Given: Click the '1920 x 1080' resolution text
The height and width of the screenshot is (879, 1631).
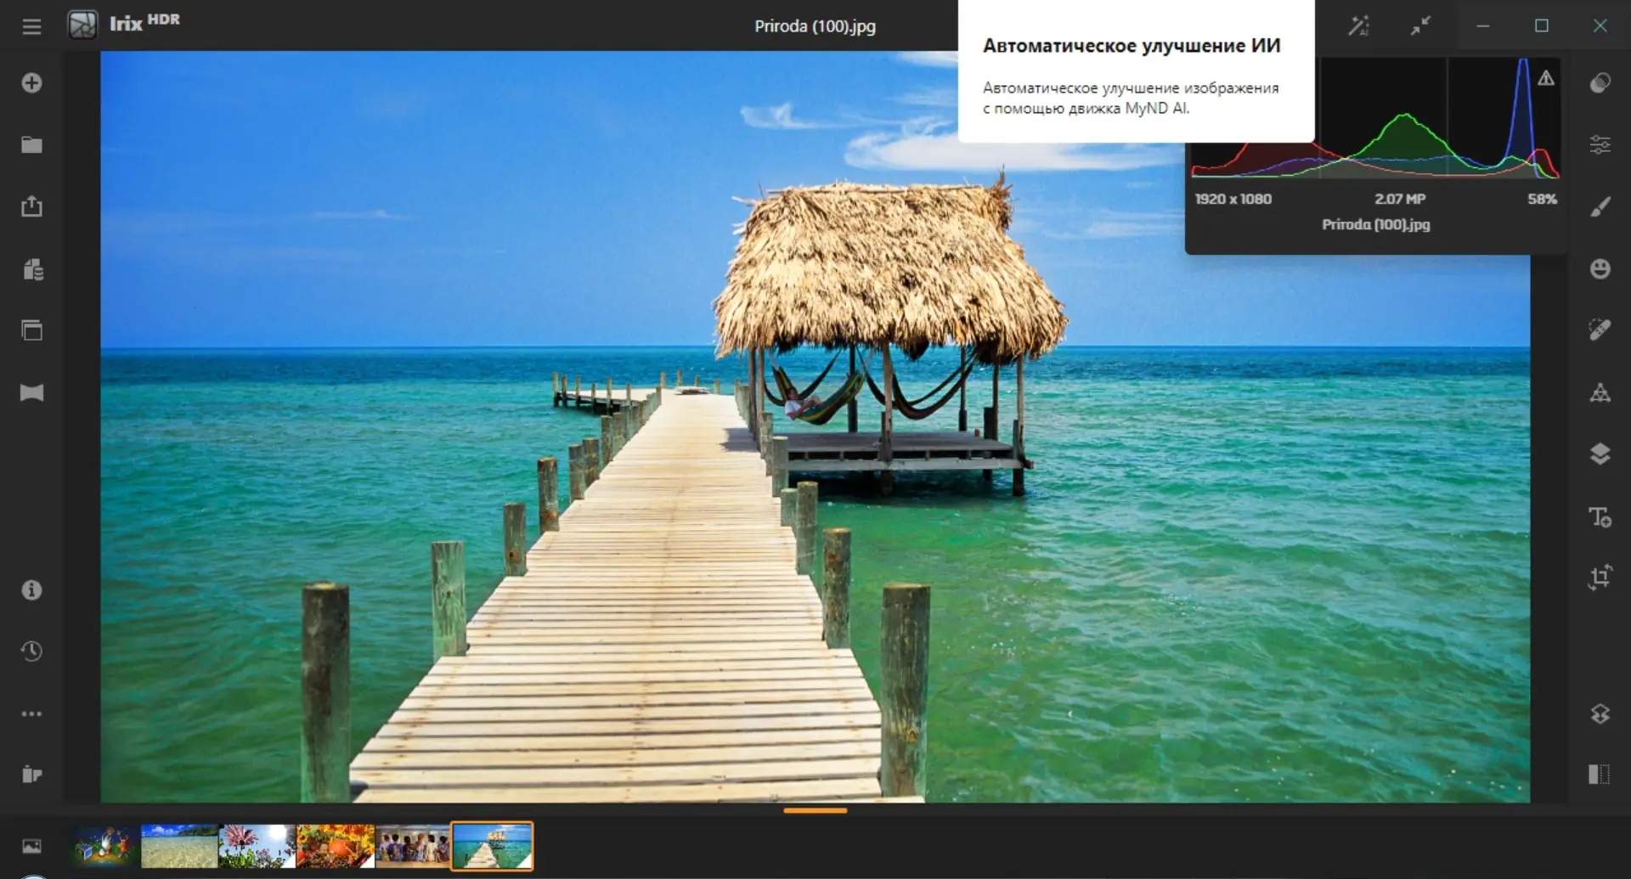Looking at the screenshot, I should 1233,199.
